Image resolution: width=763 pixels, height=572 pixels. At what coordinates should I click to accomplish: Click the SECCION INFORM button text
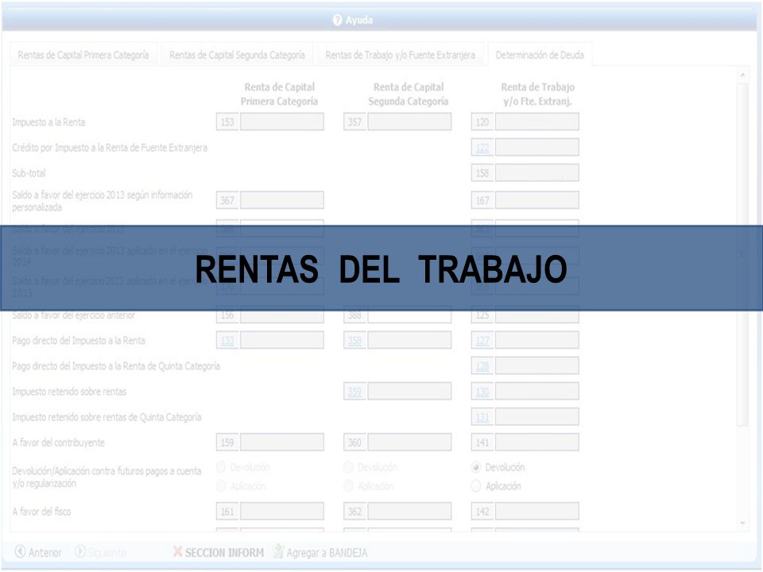[x=224, y=553]
